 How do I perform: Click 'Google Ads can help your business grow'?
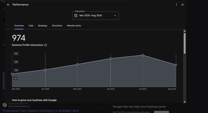coord(139,107)
